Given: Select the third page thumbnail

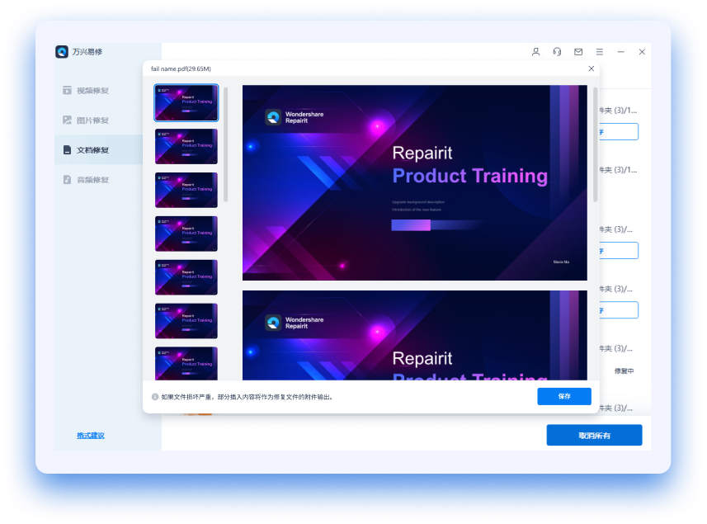Looking at the screenshot, I should [x=186, y=190].
